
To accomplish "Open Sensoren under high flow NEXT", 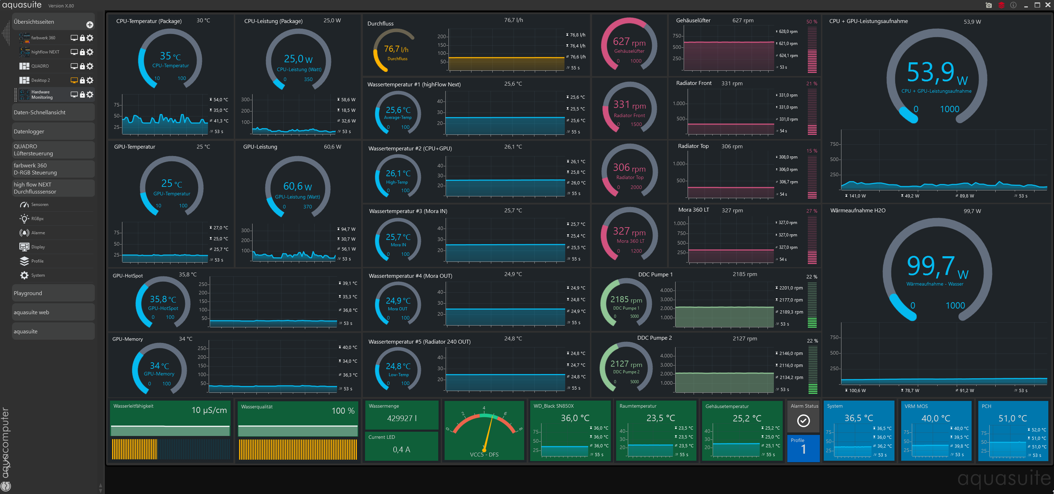I will click(40, 205).
